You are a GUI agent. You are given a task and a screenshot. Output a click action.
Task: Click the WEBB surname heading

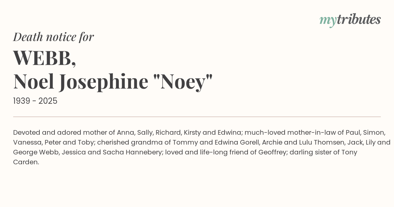(x=44, y=58)
